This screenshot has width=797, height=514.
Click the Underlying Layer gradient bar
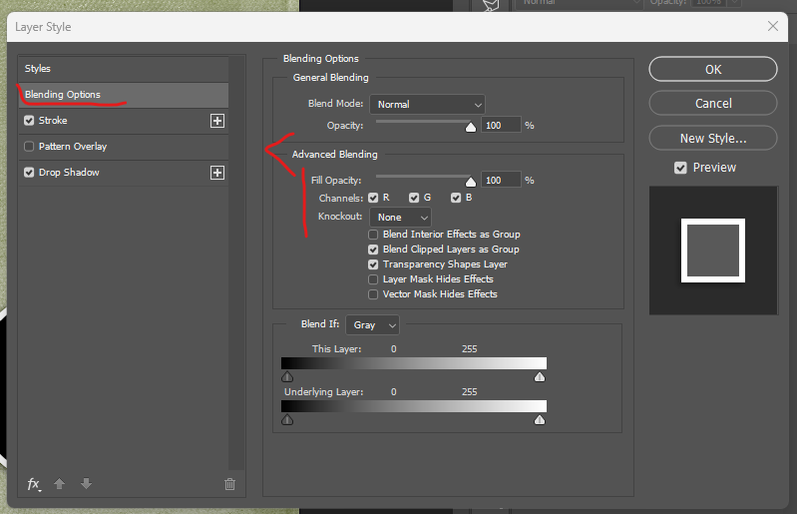coord(414,405)
